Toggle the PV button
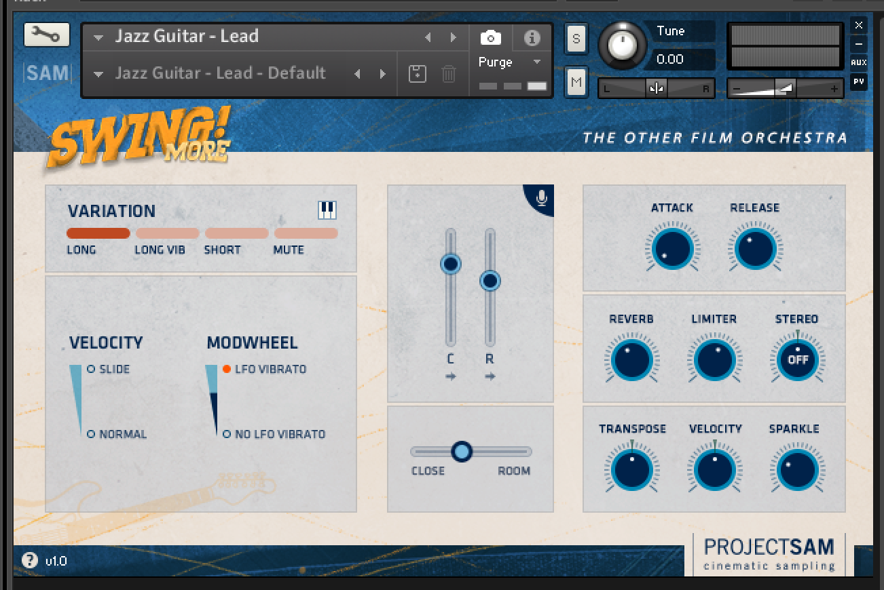The image size is (884, 590). pyautogui.click(x=859, y=82)
